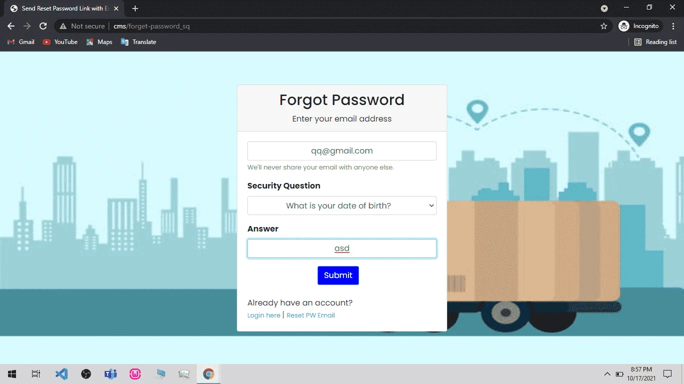The image size is (684, 384).
Task: Follow the Reset PW Email link
Action: click(311, 315)
